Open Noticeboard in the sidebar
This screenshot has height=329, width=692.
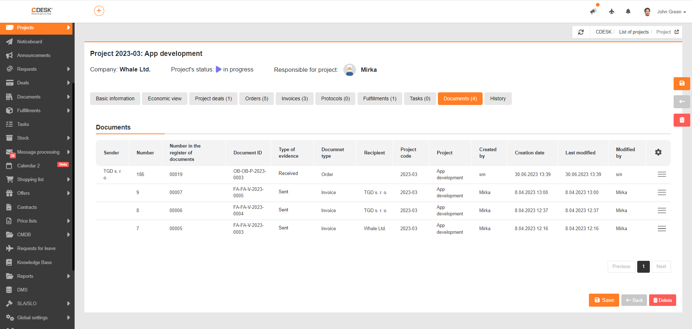point(36,41)
